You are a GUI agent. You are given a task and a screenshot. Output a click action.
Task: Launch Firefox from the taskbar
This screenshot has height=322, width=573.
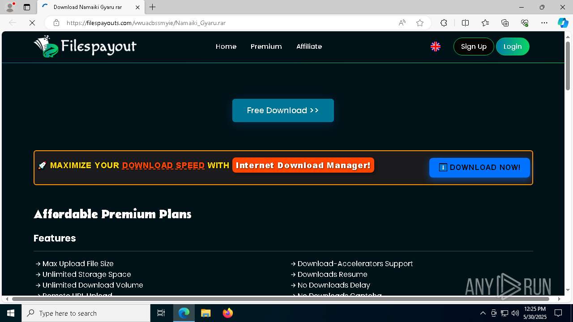click(x=228, y=313)
